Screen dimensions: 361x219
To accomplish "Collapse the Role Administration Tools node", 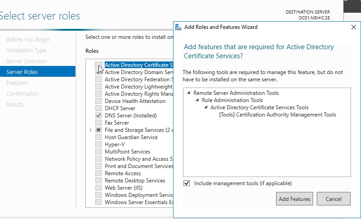I will tap(197, 100).
